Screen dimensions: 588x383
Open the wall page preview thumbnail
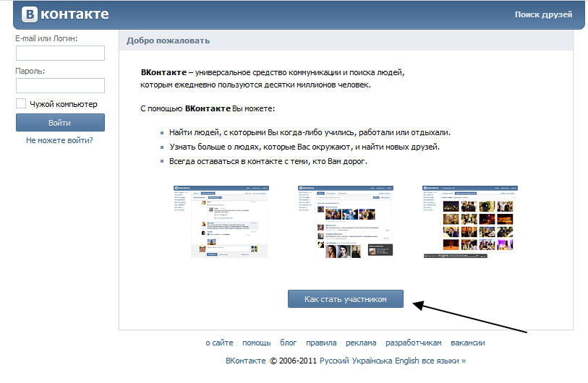[x=221, y=221]
